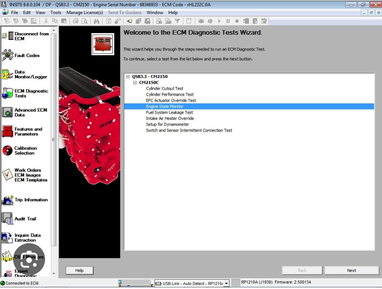Viewport: 382px width, 289px height.
Task: Click the Send To Guidanz menu item
Action: tap(125, 13)
